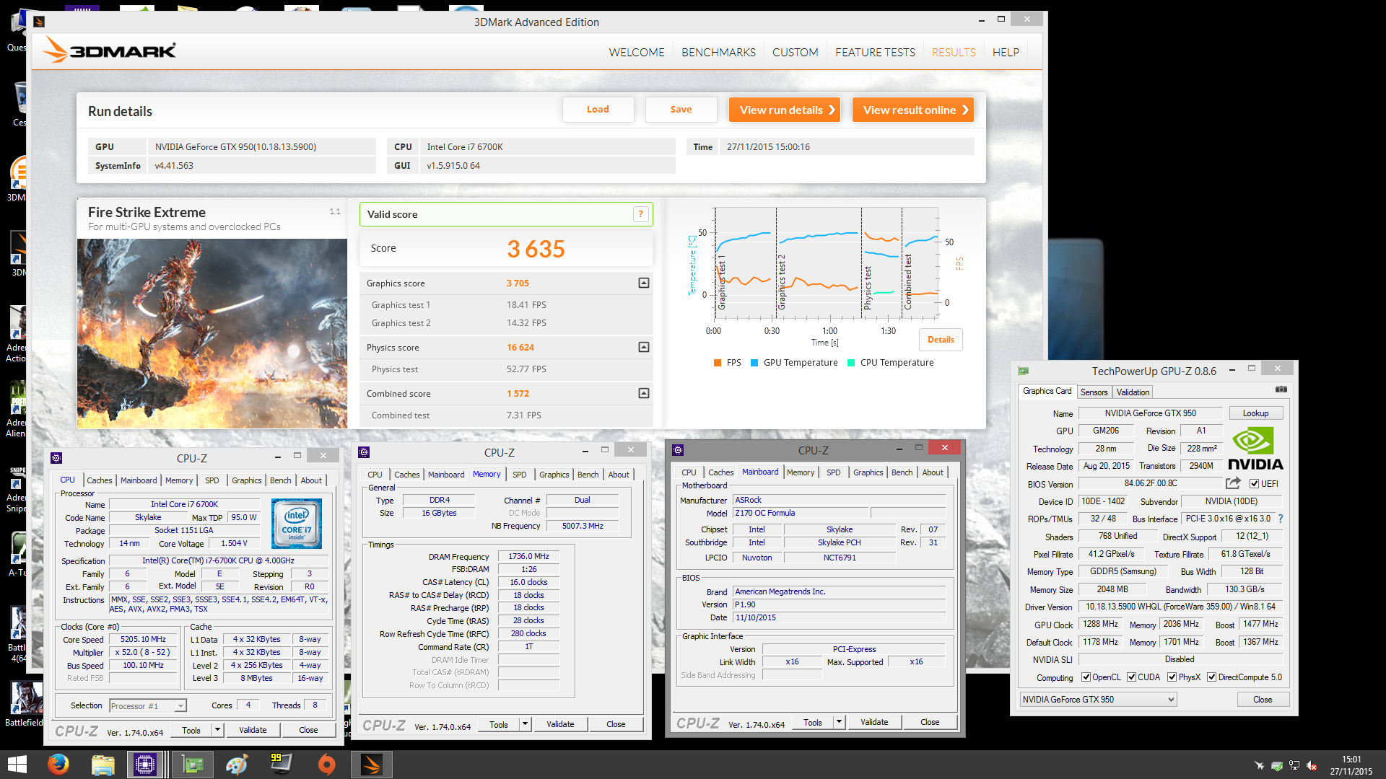Open Graphics tab in CPU-Z Mainboard window

point(868,472)
